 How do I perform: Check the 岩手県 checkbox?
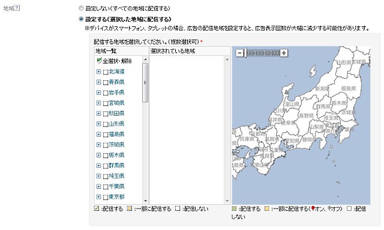coord(106,93)
